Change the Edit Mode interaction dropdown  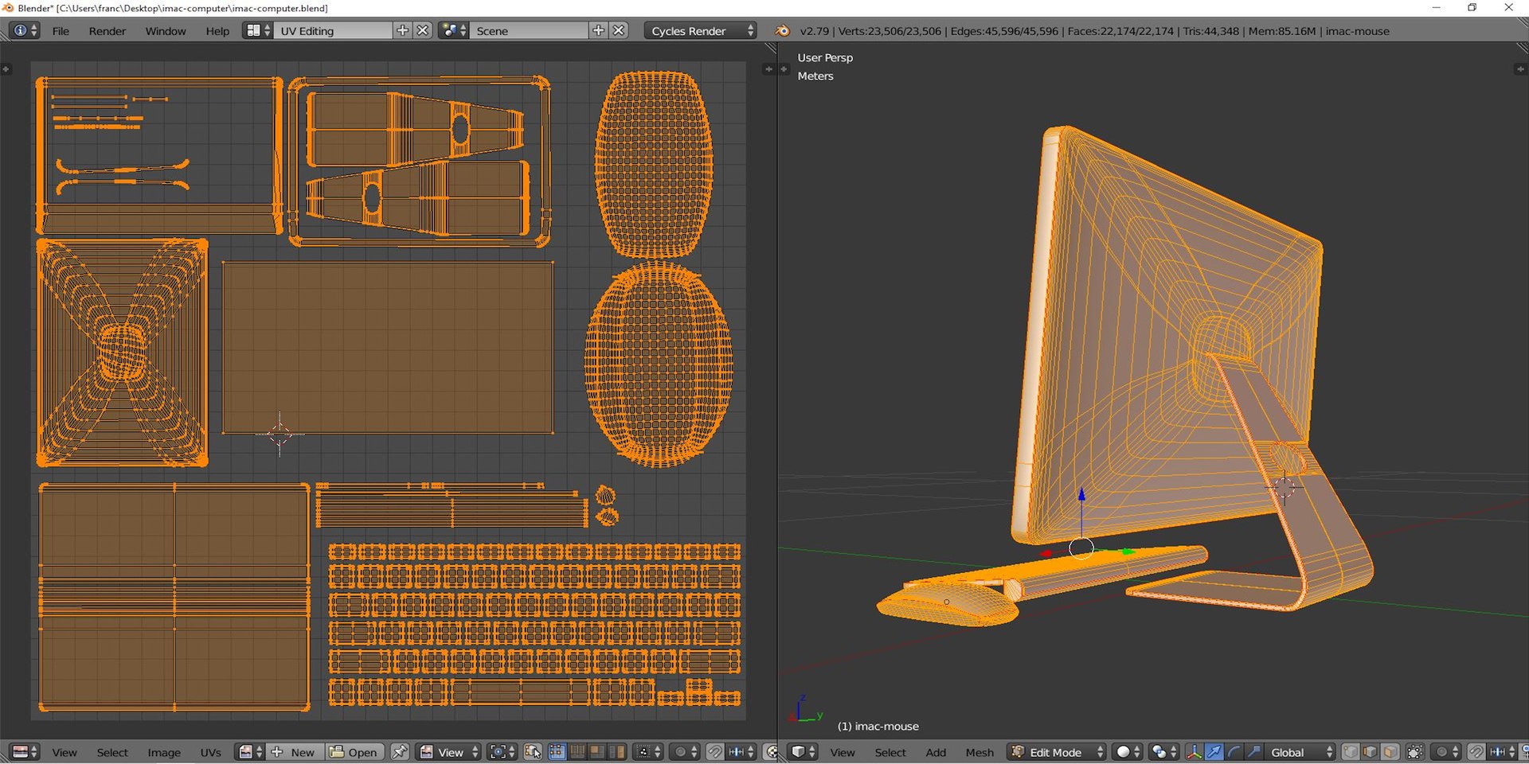tap(1058, 752)
